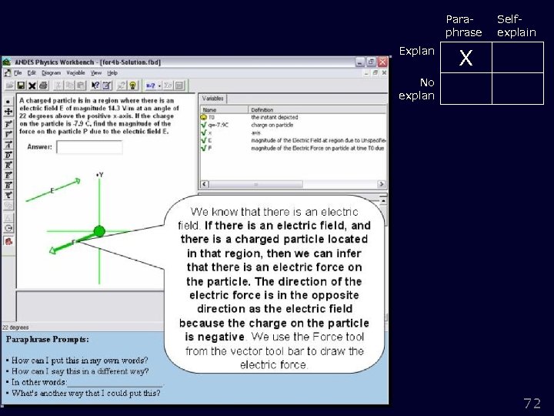Click the context help arrow-question icon
The width and height of the screenshot is (554, 416).
[95, 86]
